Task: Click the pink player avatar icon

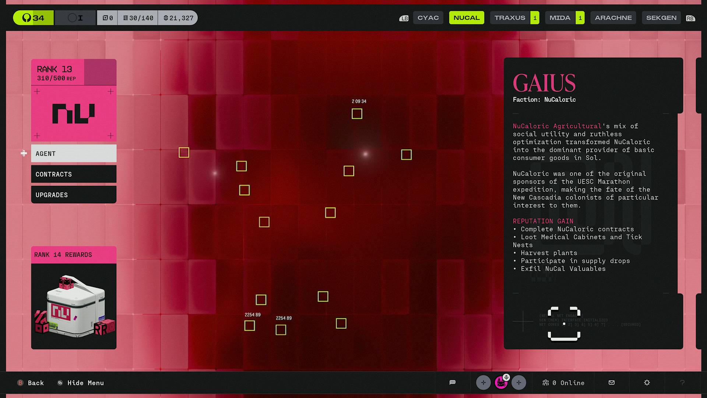Action: point(501,383)
